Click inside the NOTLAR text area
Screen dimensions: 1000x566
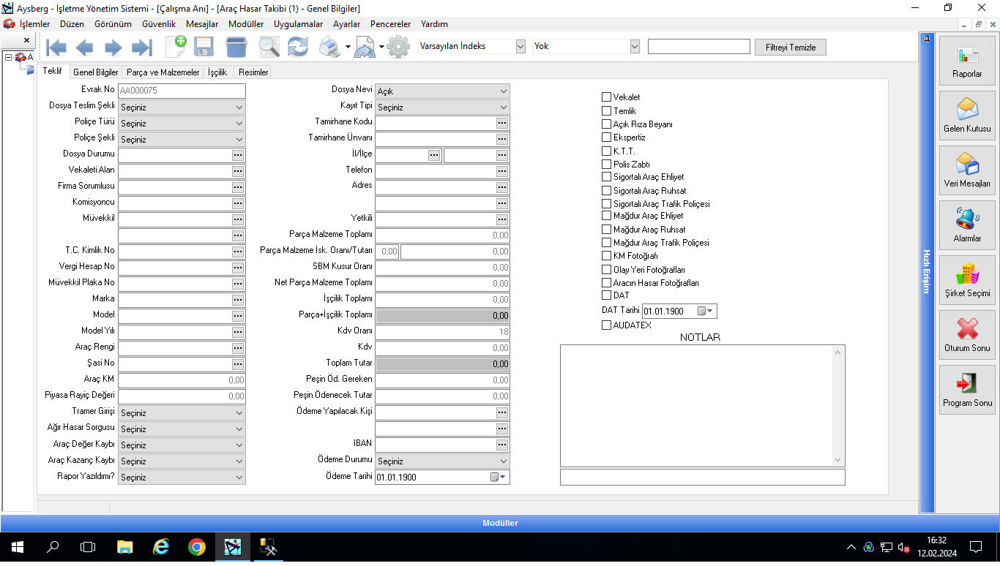[x=695, y=406]
